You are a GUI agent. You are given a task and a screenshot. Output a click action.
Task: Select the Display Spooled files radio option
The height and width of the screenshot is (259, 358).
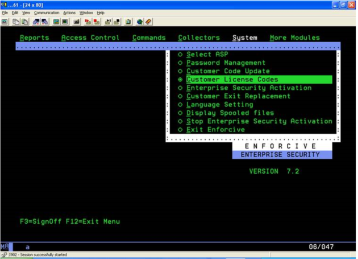(x=180, y=113)
